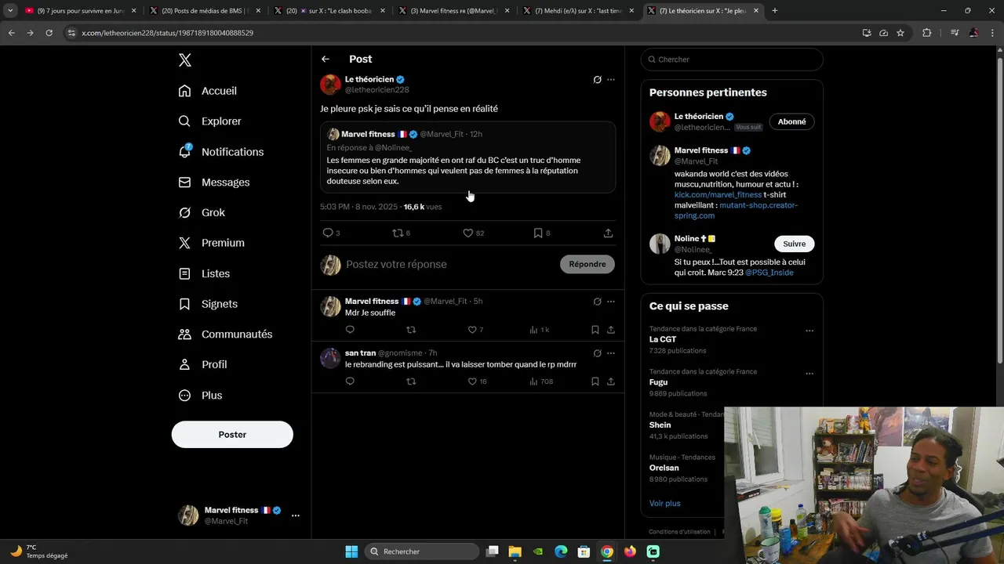Screen dimensions: 1004x564
Task: Reply icon under the main post
Action: 328,233
